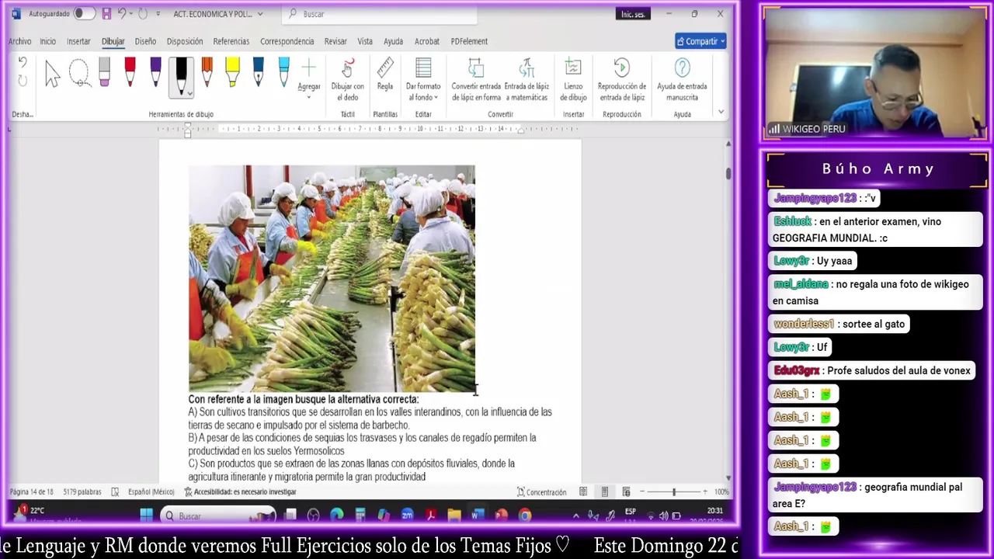Image resolution: width=994 pixels, height=559 pixels.
Task: Click vertical scrollbar thumb in document
Action: point(728,173)
